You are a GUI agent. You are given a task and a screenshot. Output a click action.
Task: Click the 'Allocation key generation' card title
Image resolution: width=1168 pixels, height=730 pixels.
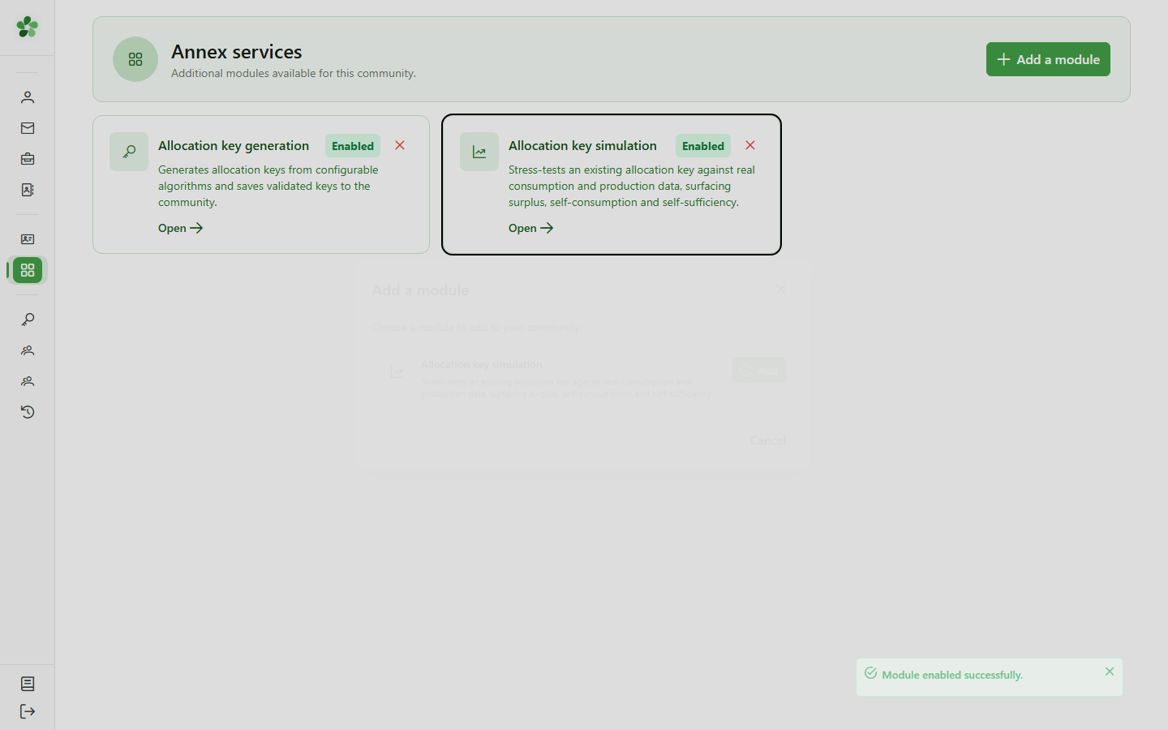(x=234, y=145)
